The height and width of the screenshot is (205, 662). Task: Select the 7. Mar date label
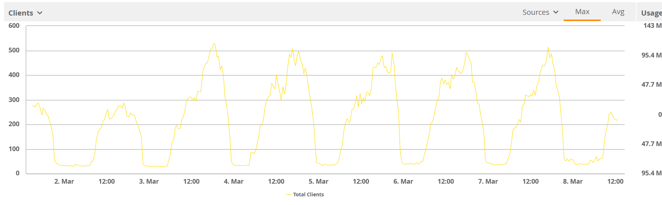488,181
